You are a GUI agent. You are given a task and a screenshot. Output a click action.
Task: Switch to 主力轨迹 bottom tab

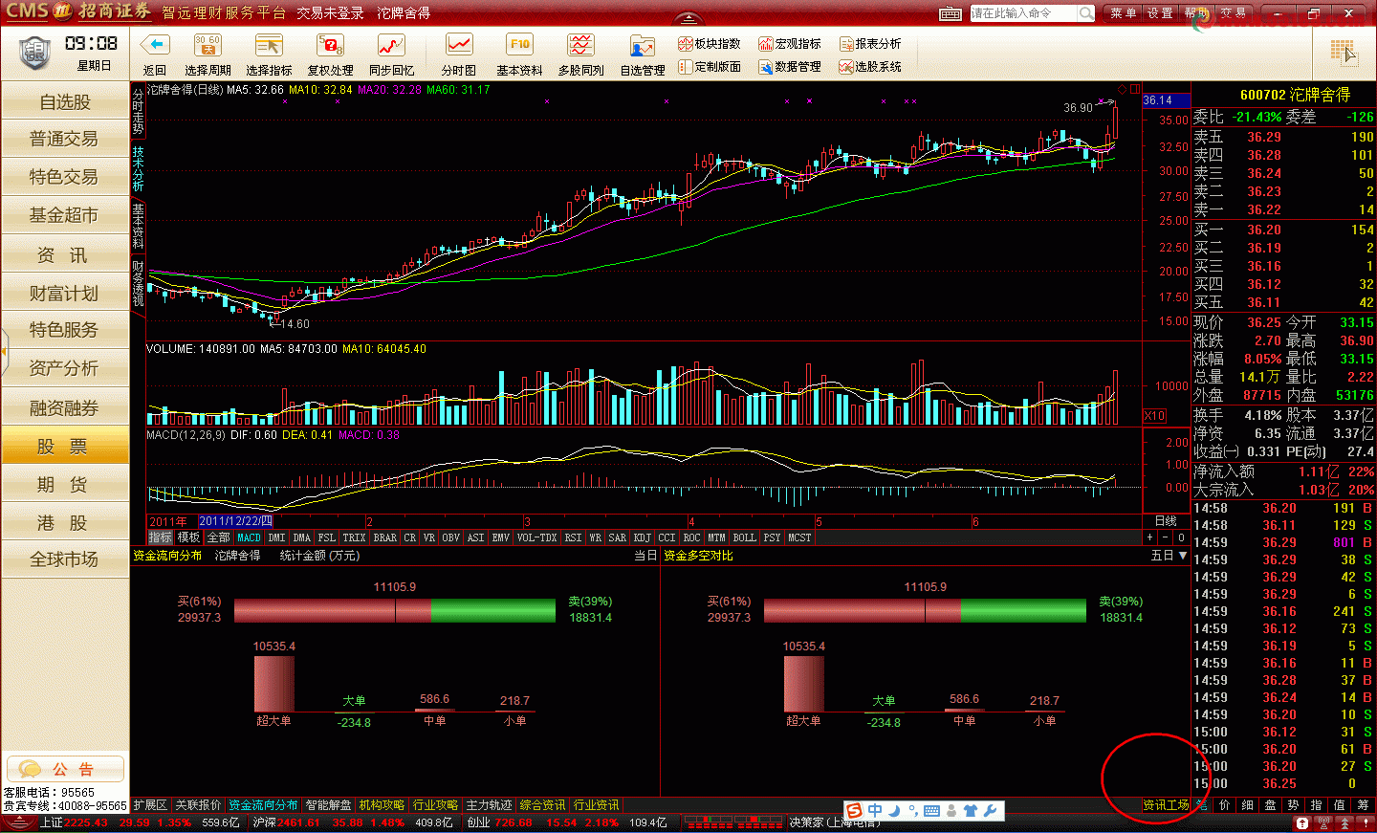489,805
